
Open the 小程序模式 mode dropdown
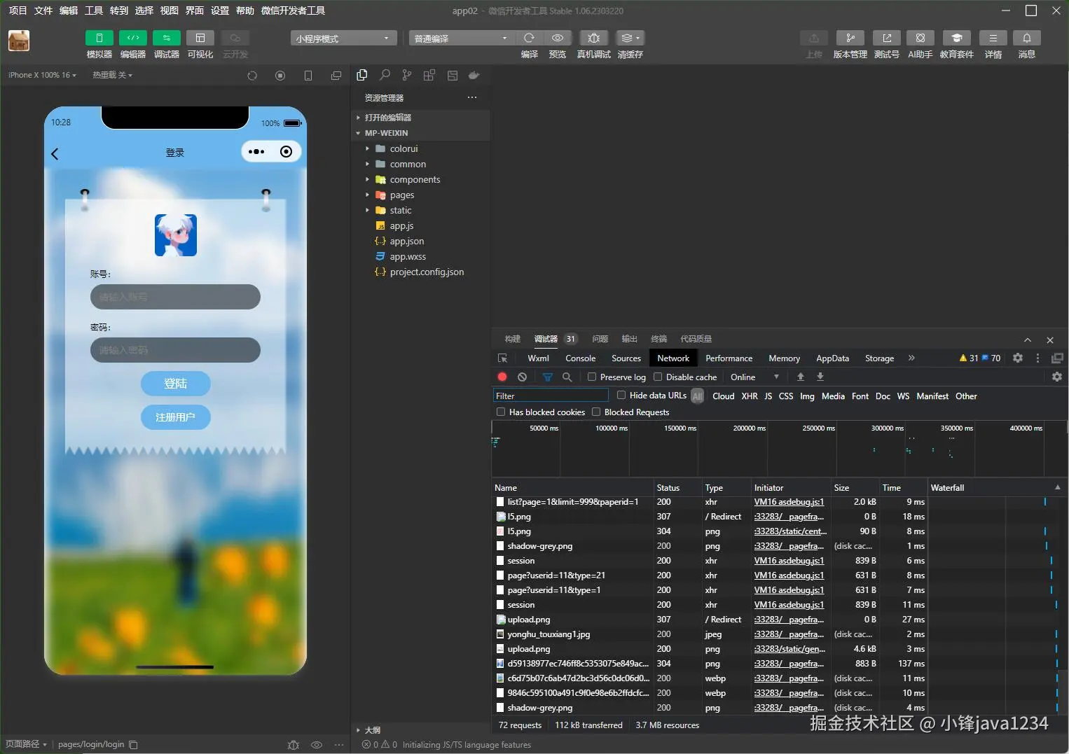343,38
